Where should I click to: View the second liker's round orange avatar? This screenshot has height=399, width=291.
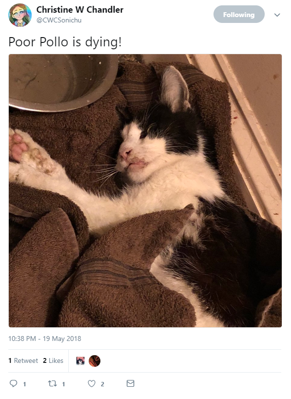pos(95,361)
